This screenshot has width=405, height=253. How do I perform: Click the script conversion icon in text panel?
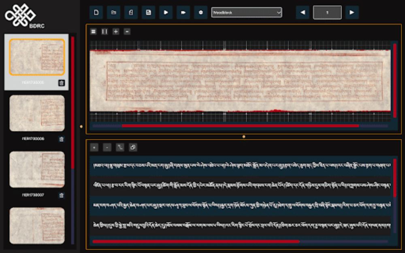point(120,147)
